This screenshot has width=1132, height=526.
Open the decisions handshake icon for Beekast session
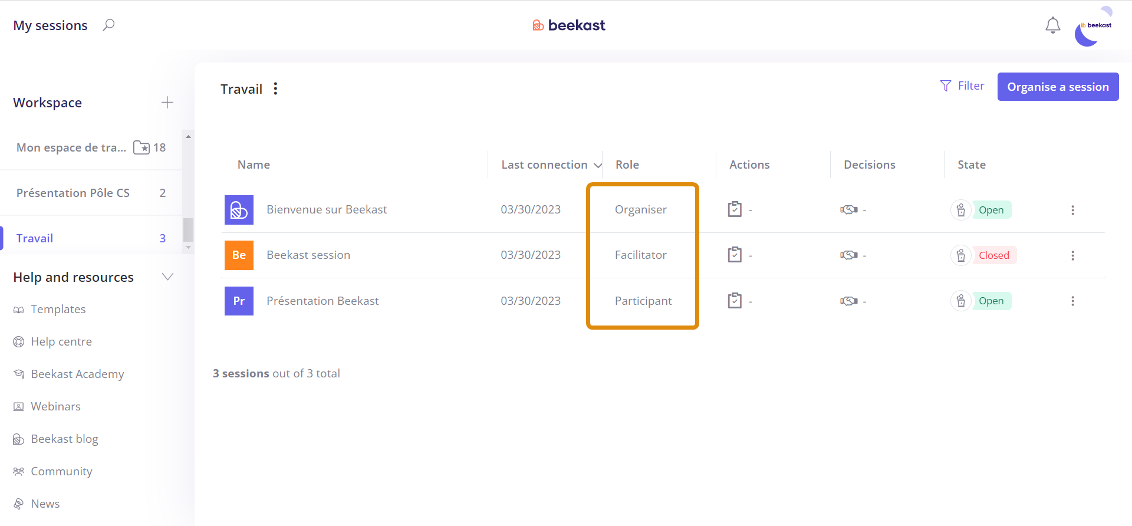click(848, 255)
